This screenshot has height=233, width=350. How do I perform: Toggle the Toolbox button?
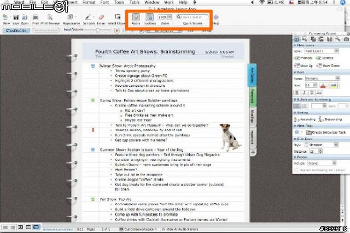pyautogui.click(x=150, y=17)
